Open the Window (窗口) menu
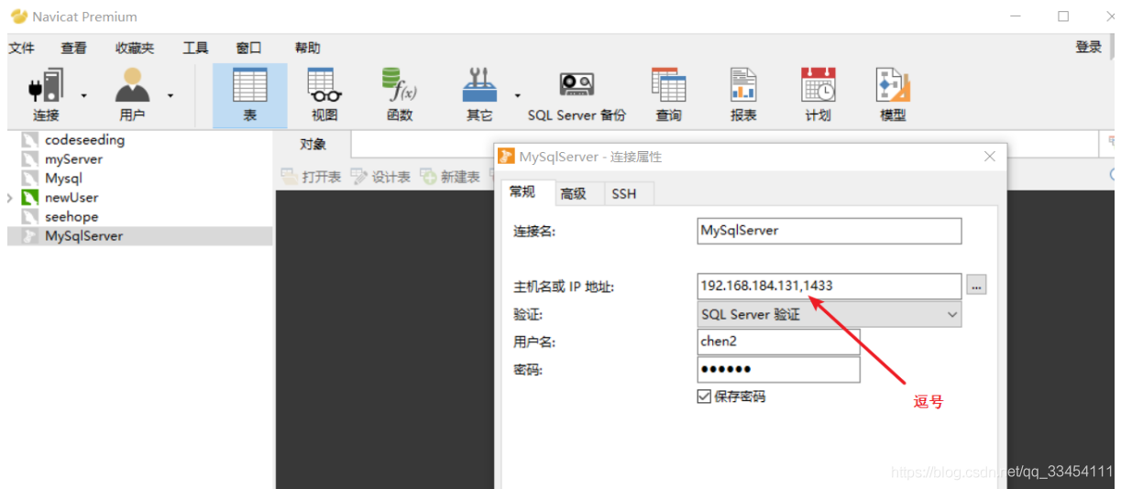Screen dimensions: 1121x489 pyautogui.click(x=248, y=49)
